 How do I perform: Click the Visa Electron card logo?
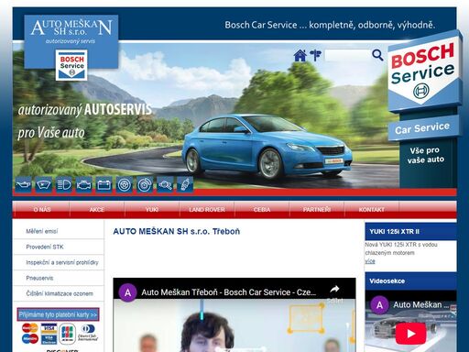tap(49, 339)
